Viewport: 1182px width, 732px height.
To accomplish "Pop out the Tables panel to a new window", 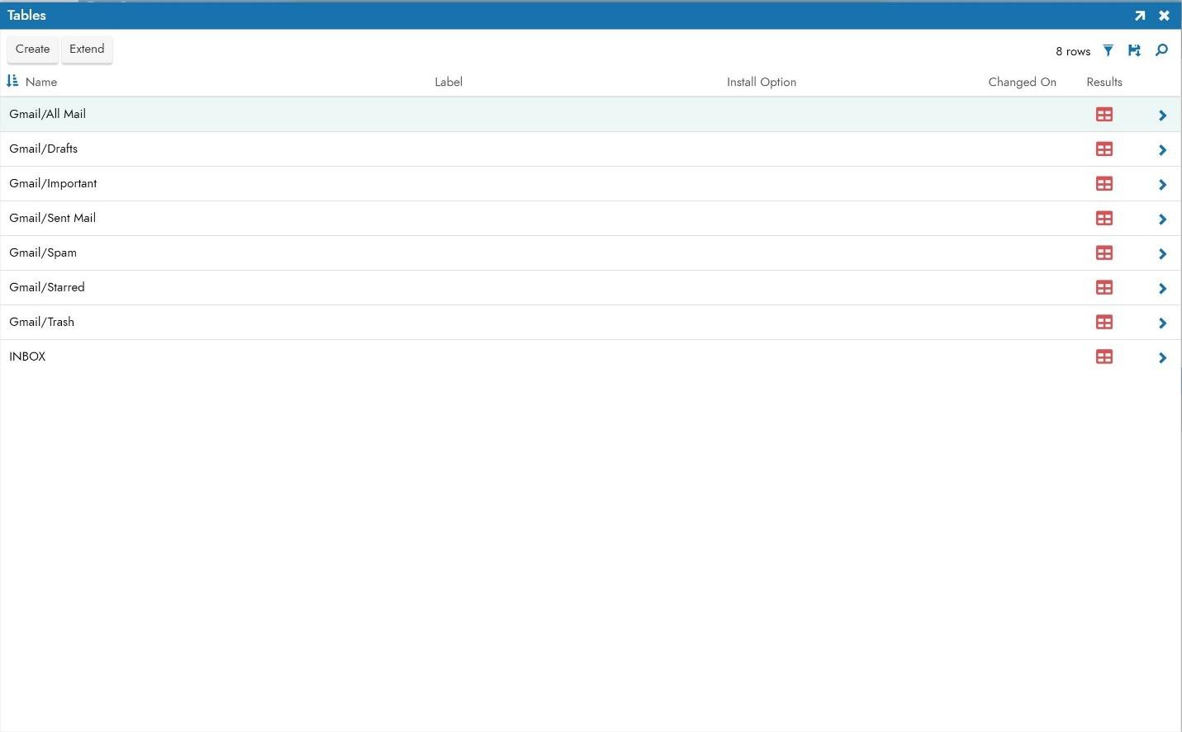I will [x=1140, y=16].
